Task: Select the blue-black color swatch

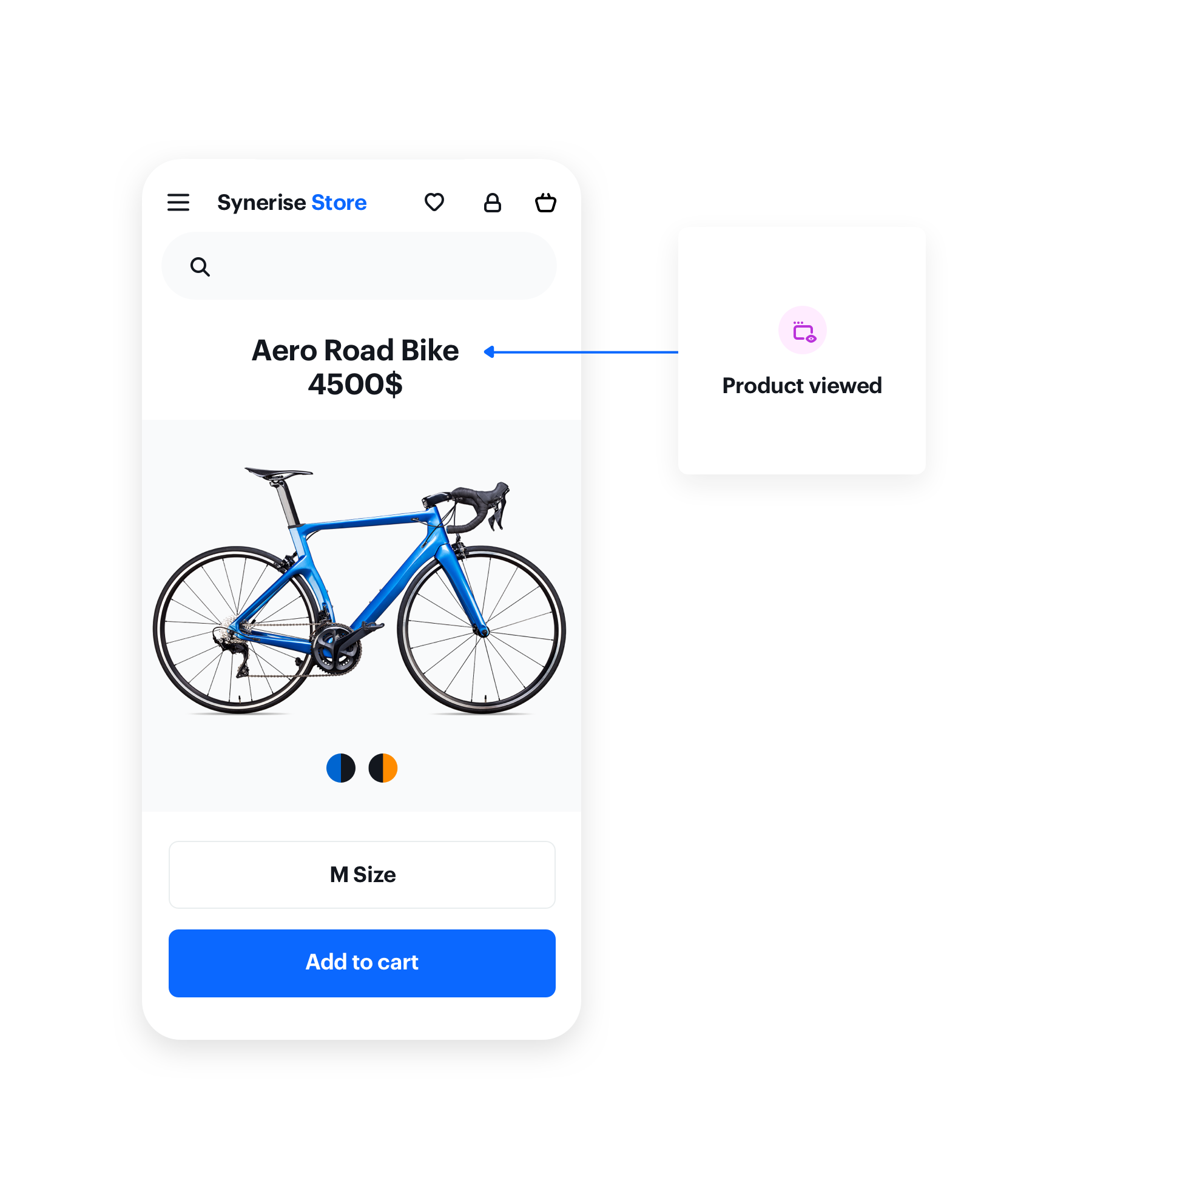Action: pos(344,765)
